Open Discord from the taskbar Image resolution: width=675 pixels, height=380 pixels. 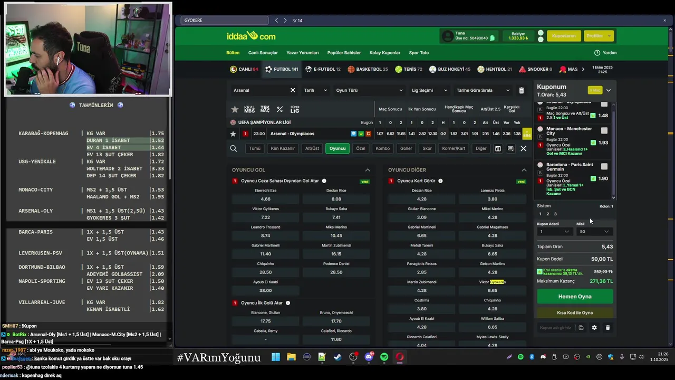point(369,357)
